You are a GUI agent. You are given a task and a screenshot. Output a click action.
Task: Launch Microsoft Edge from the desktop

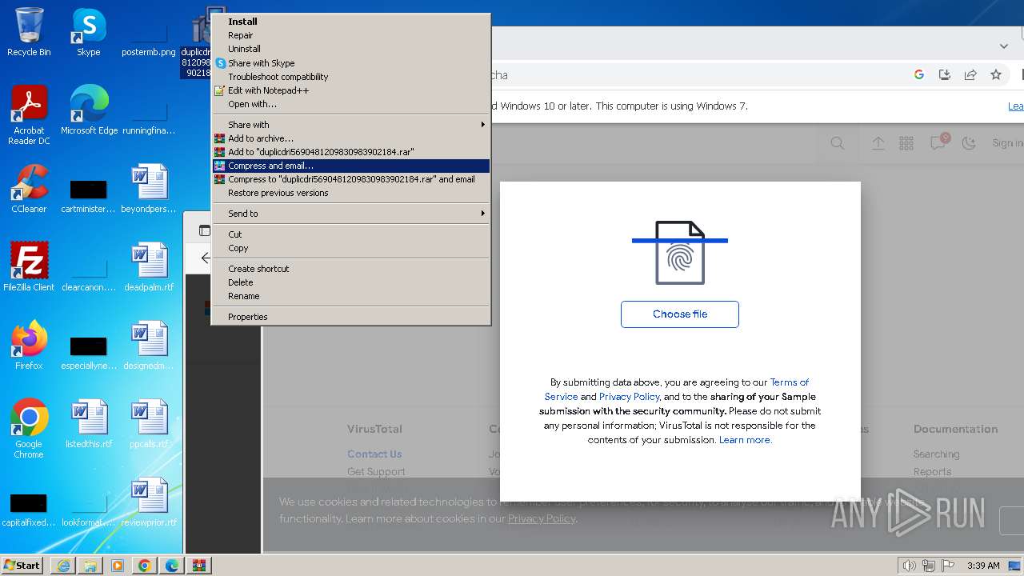click(x=89, y=110)
